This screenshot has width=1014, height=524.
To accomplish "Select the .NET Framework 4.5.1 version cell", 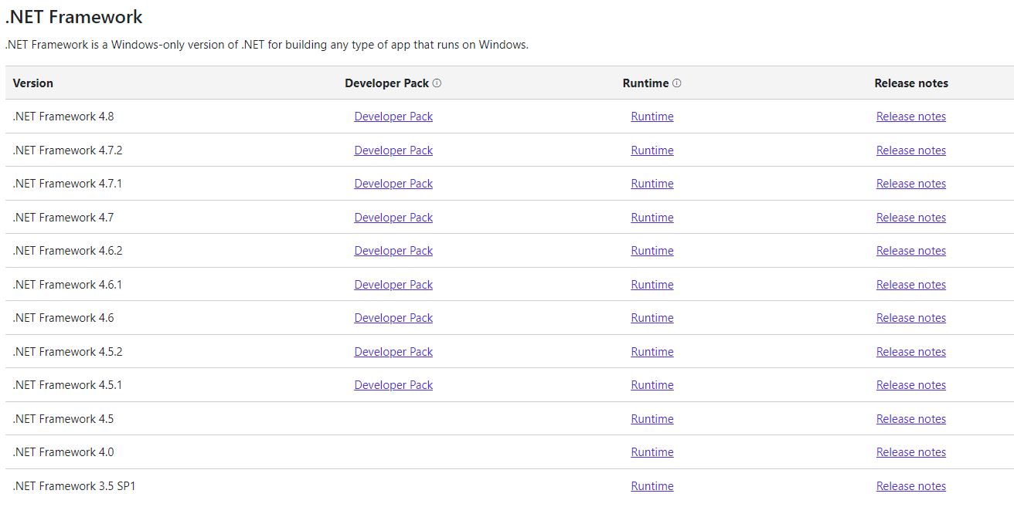I will pyautogui.click(x=67, y=385).
